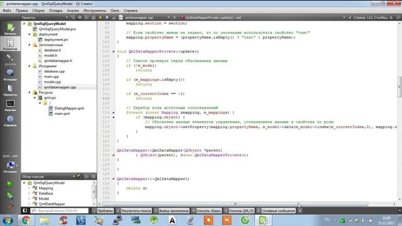The image size is (402, 226).
Task: Open the Файл menu
Action: click(x=7, y=11)
